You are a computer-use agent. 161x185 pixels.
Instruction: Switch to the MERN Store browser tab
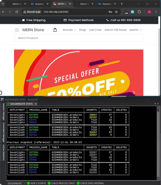(62, 4)
